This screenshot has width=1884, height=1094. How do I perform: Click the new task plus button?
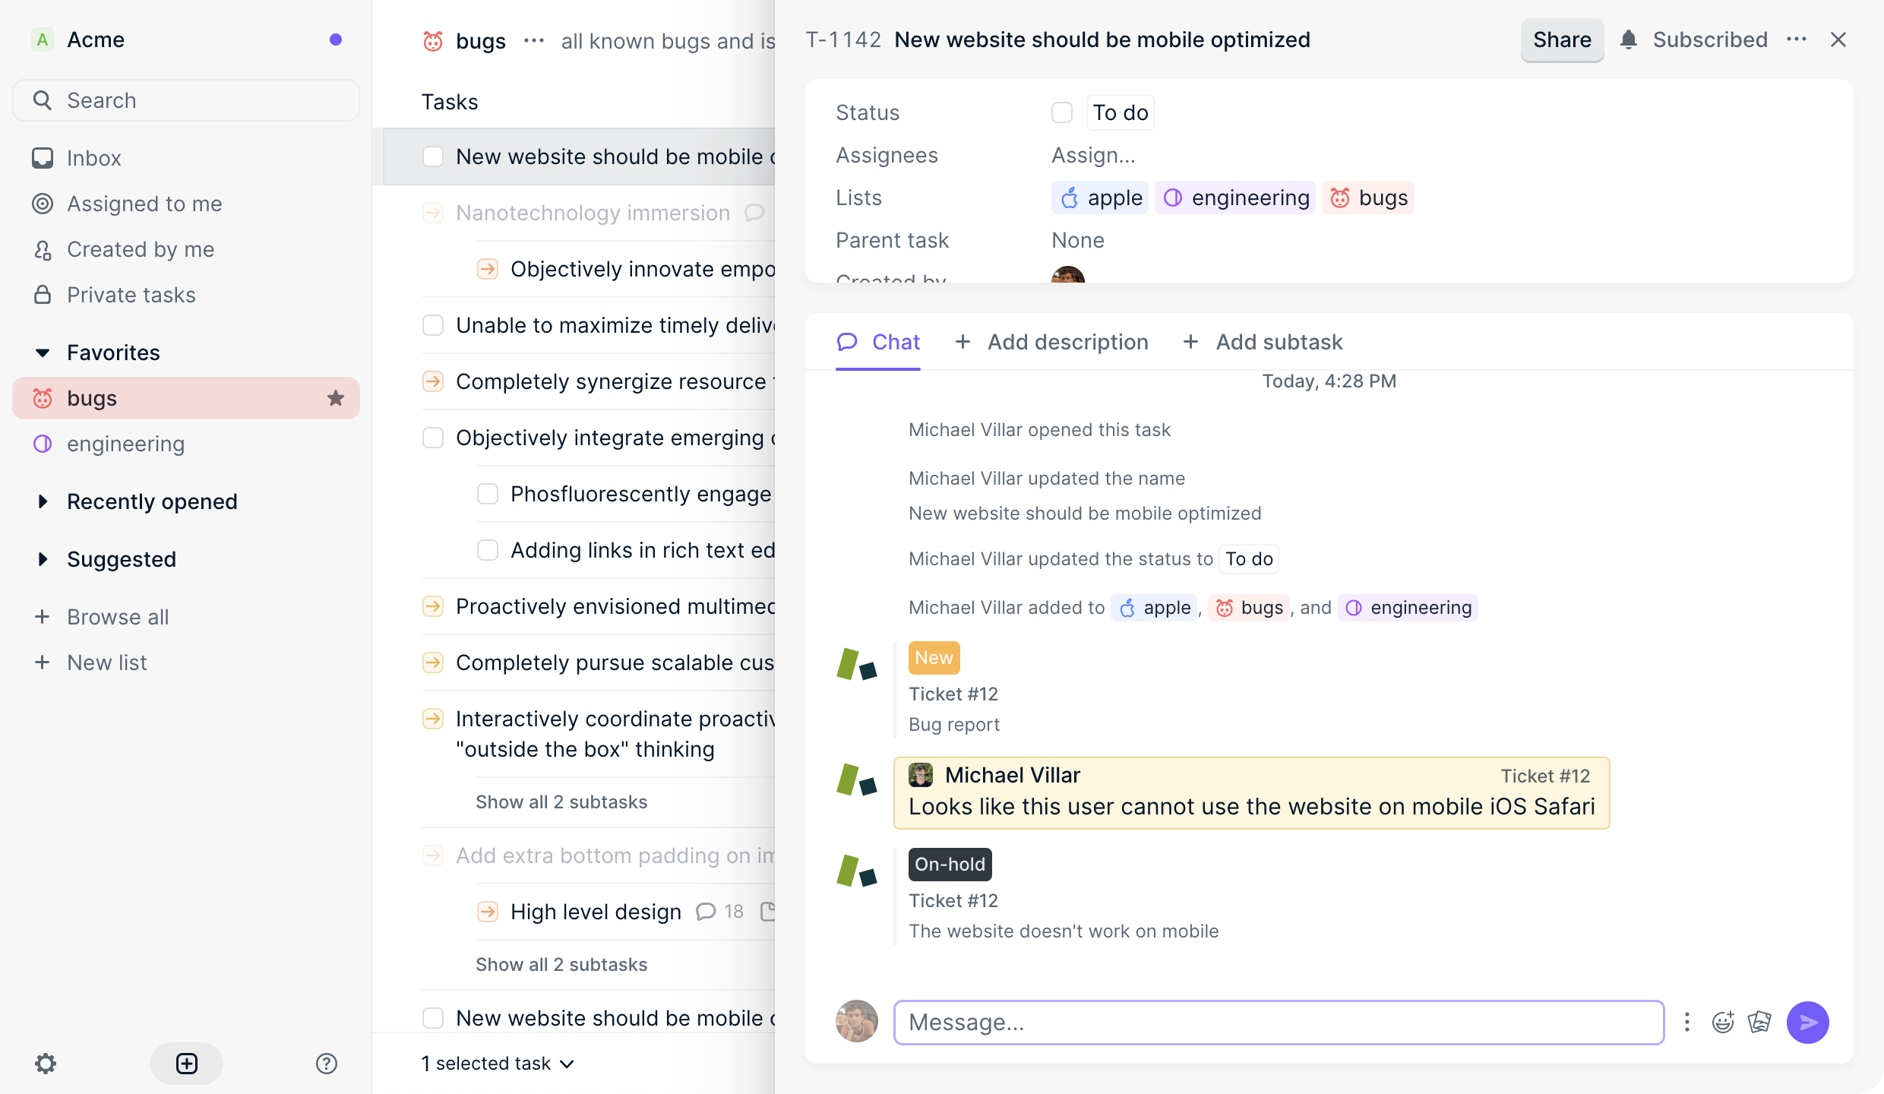(187, 1063)
